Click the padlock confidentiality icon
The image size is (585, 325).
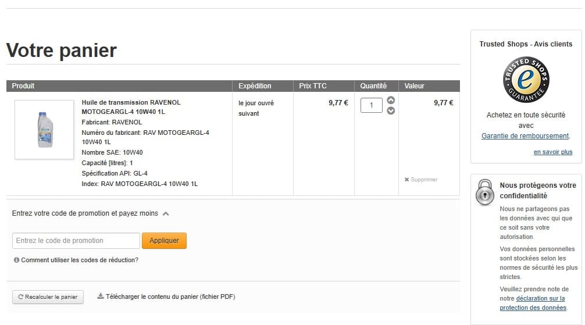pos(484,192)
